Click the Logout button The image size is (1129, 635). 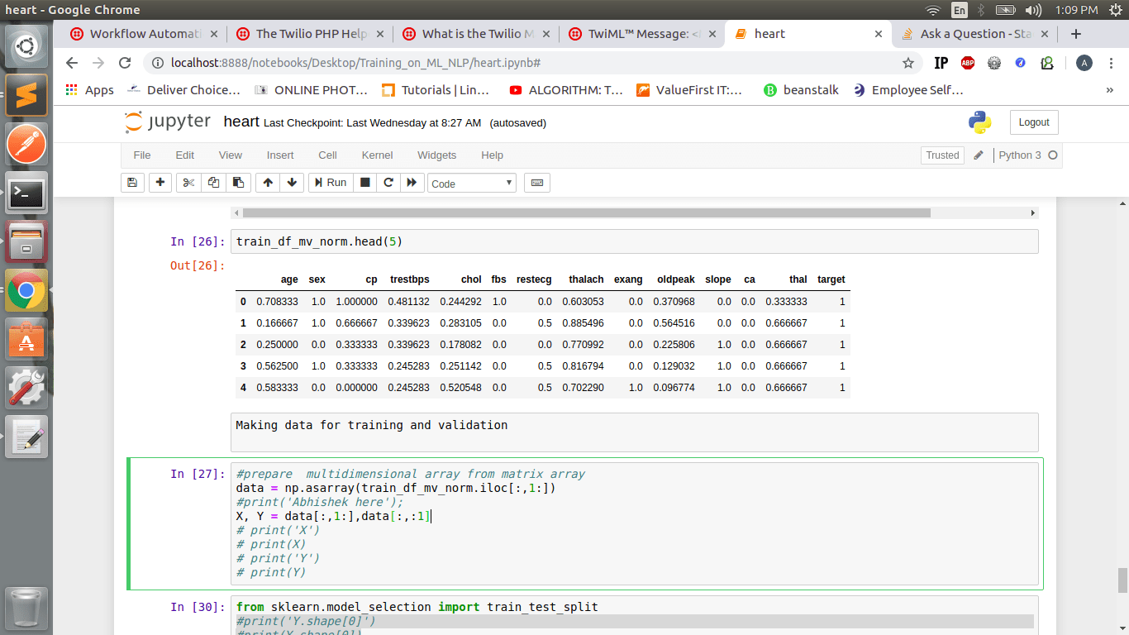pos(1034,122)
